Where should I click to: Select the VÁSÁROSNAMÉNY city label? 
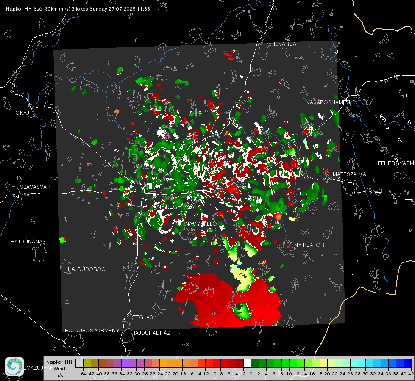(330, 102)
